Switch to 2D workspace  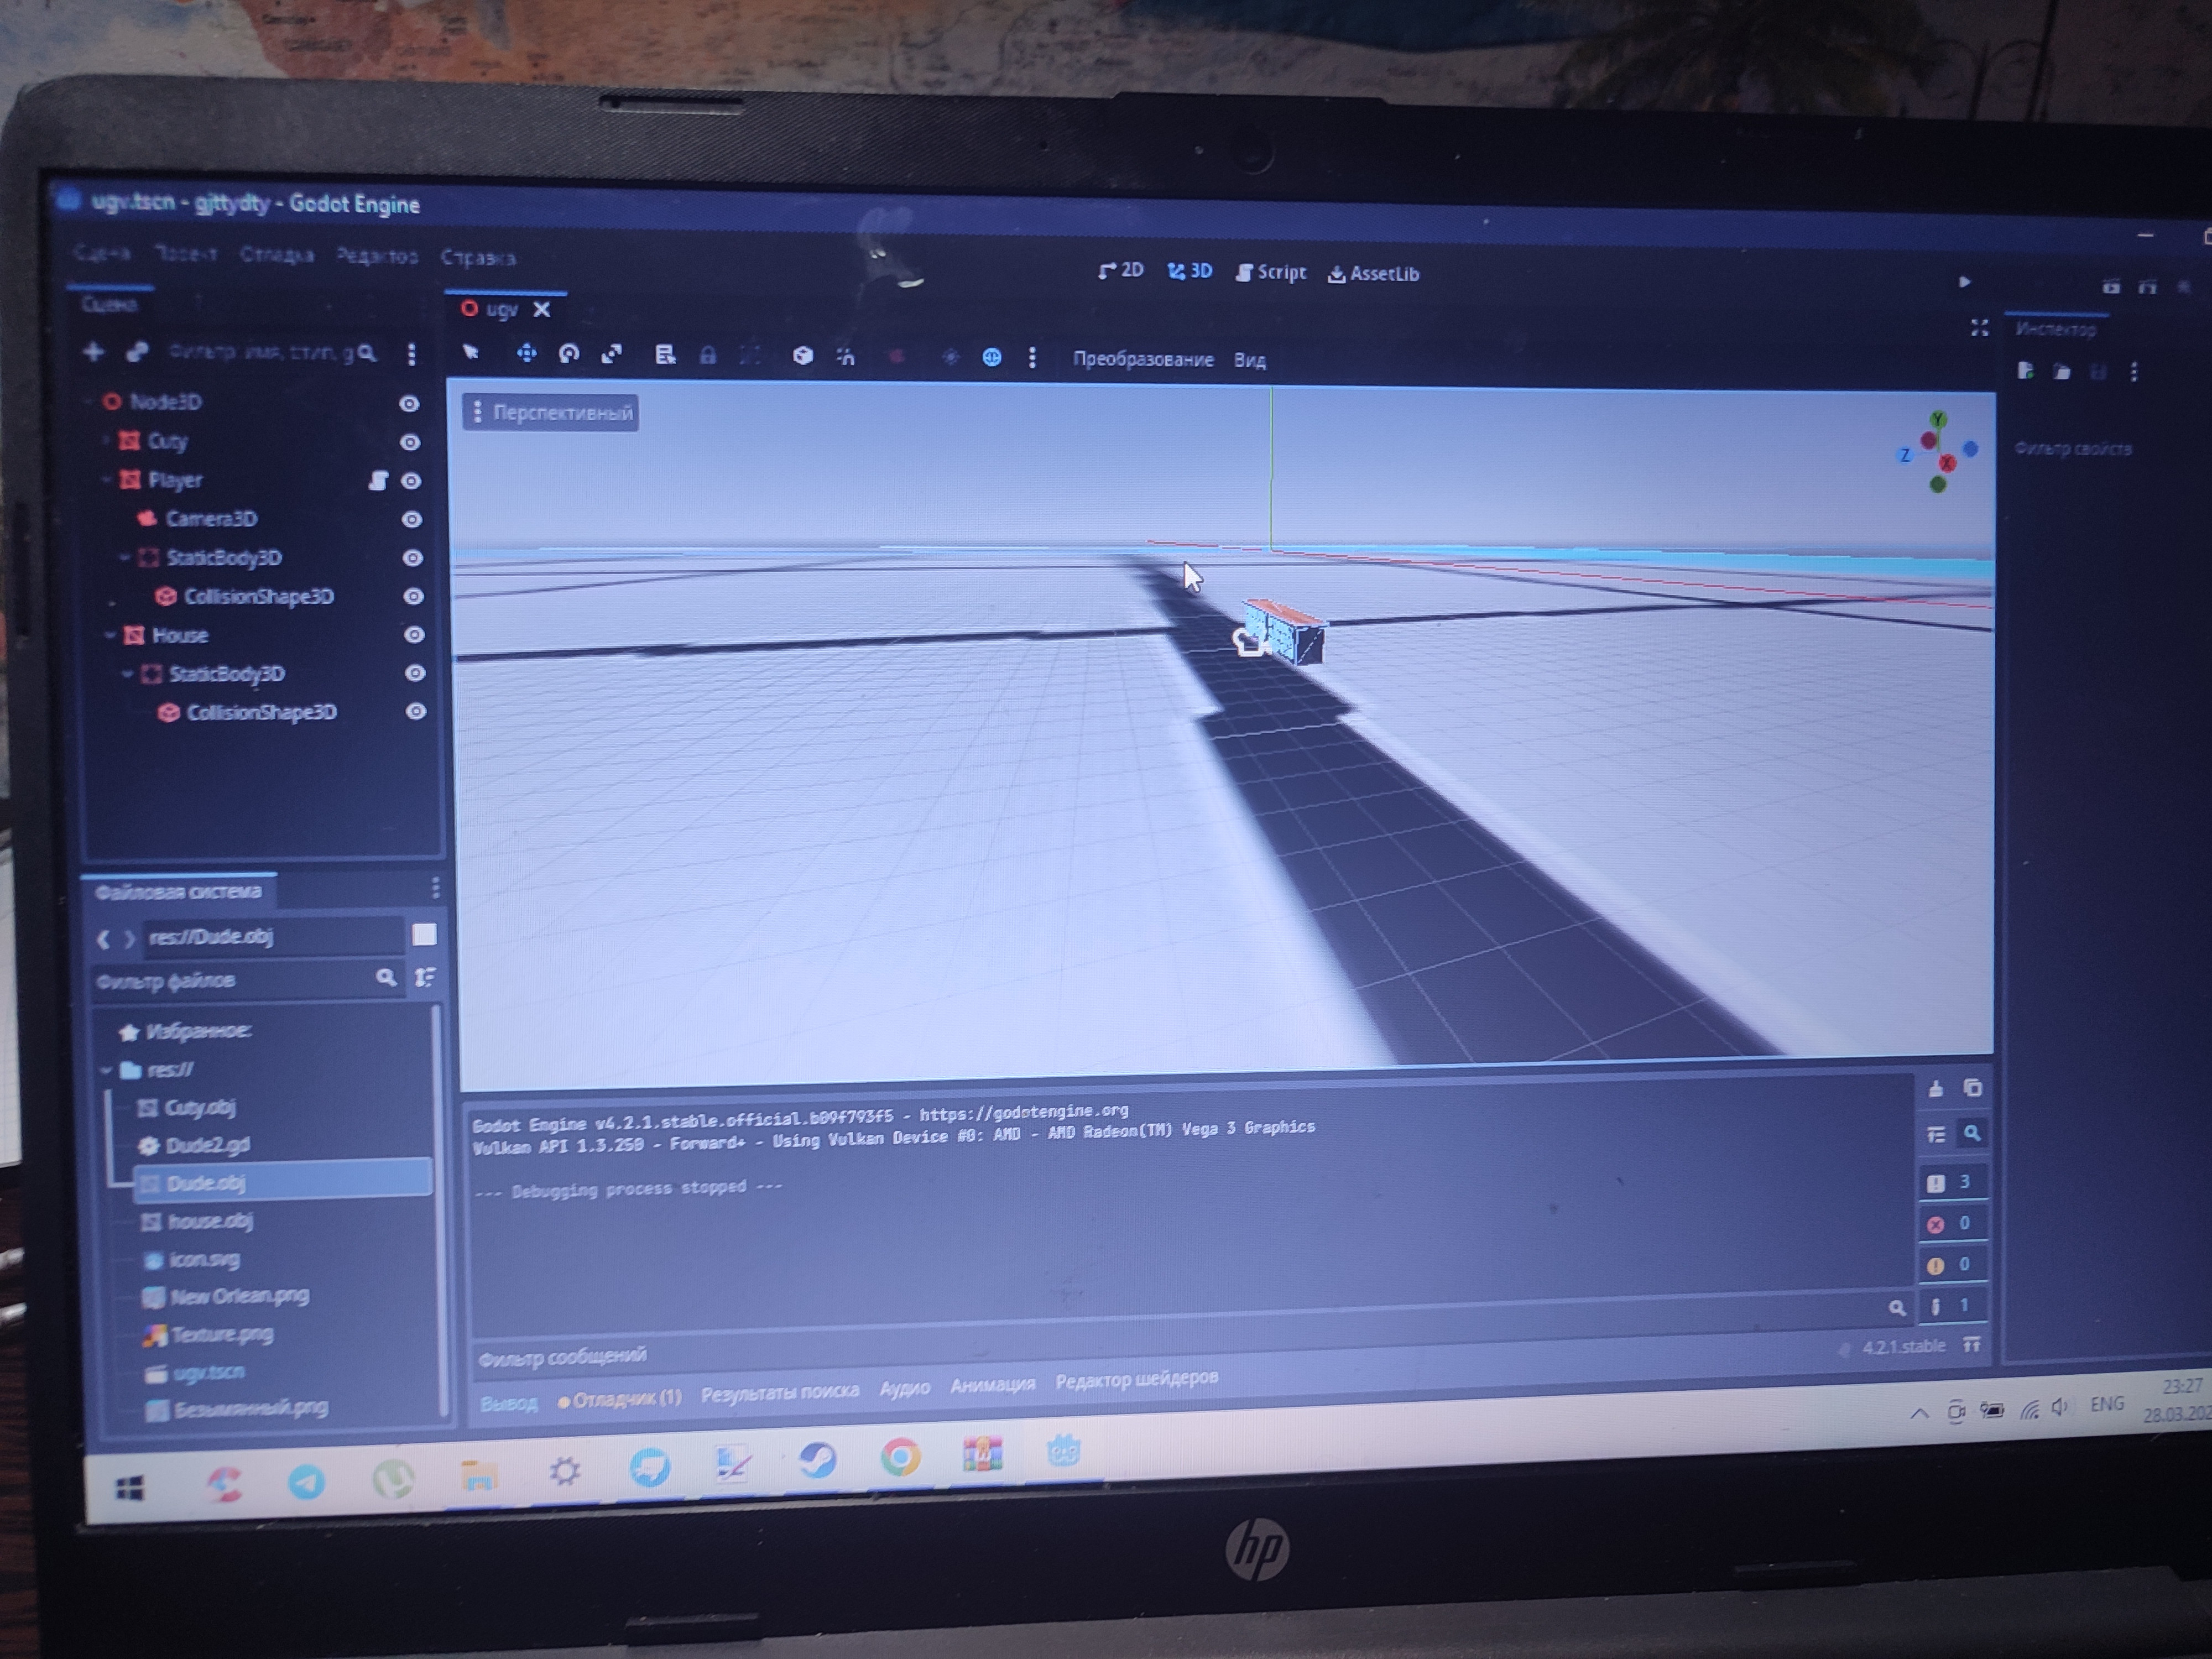click(x=1120, y=270)
